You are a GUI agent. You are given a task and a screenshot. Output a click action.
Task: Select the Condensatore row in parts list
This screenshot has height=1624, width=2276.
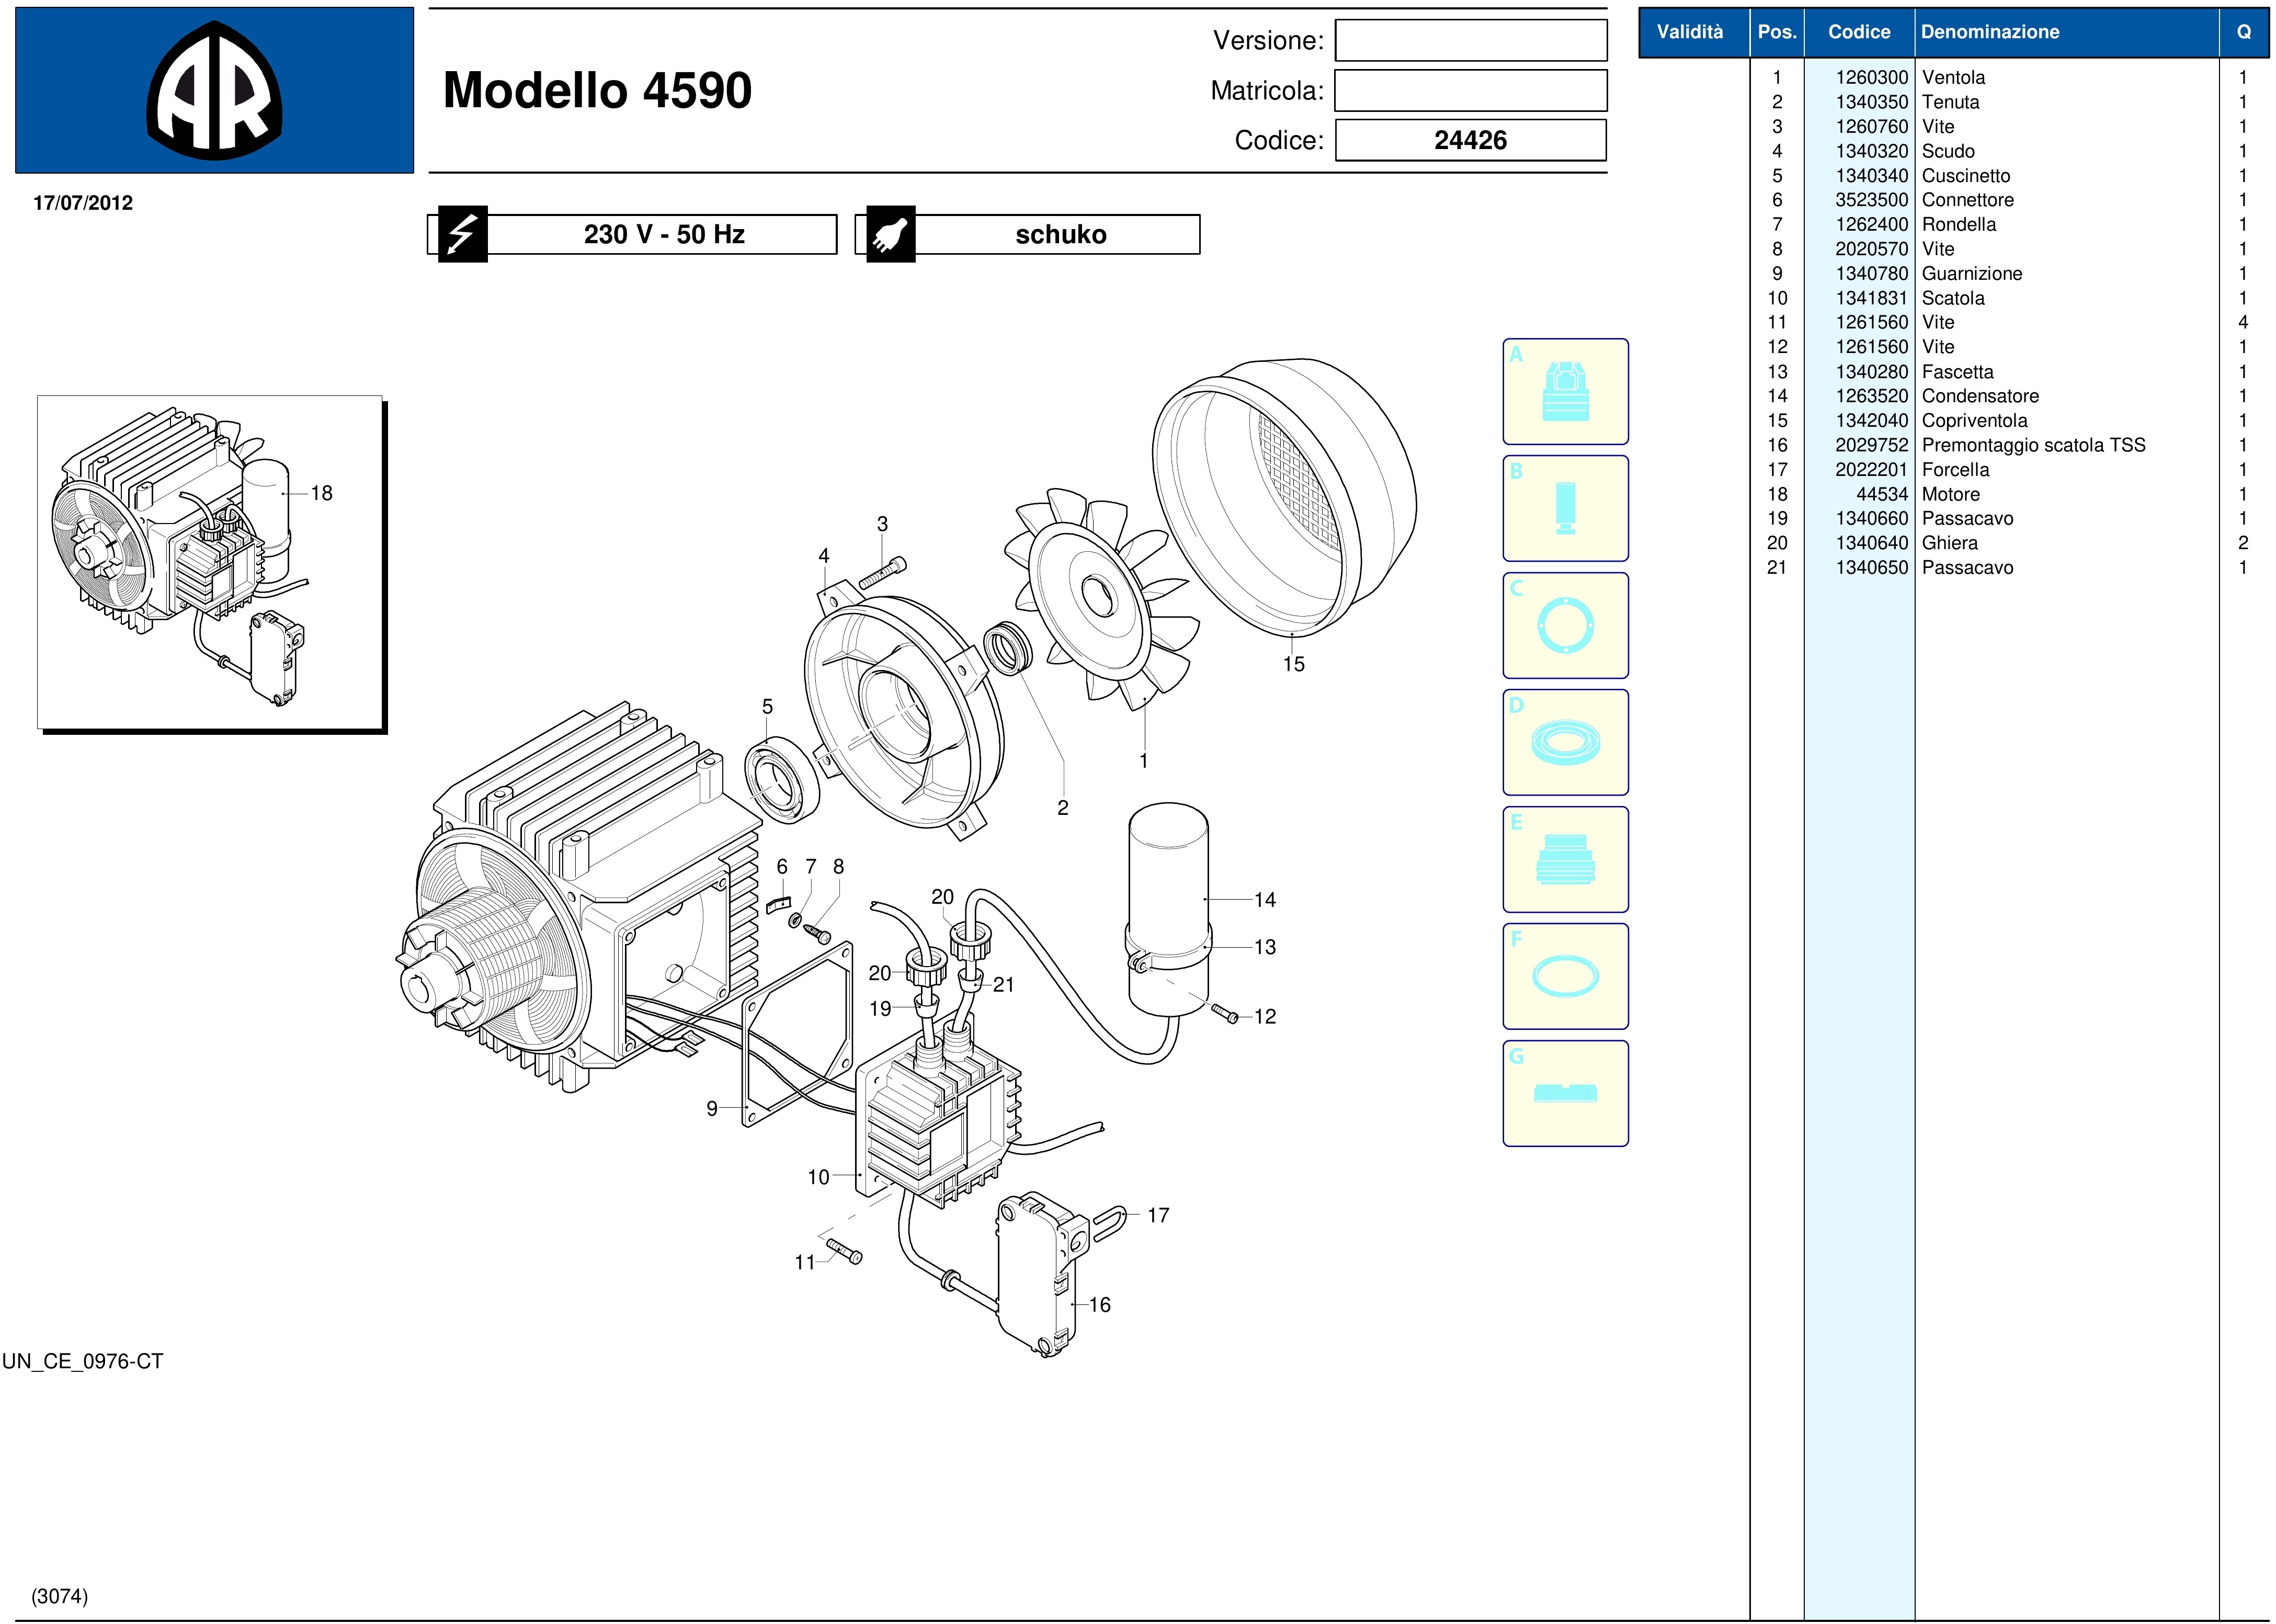point(1979,396)
